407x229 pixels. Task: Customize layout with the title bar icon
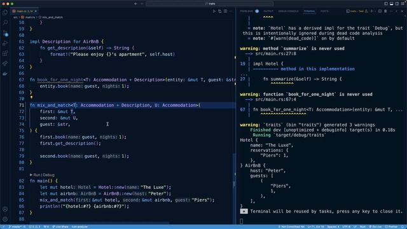[403, 3]
